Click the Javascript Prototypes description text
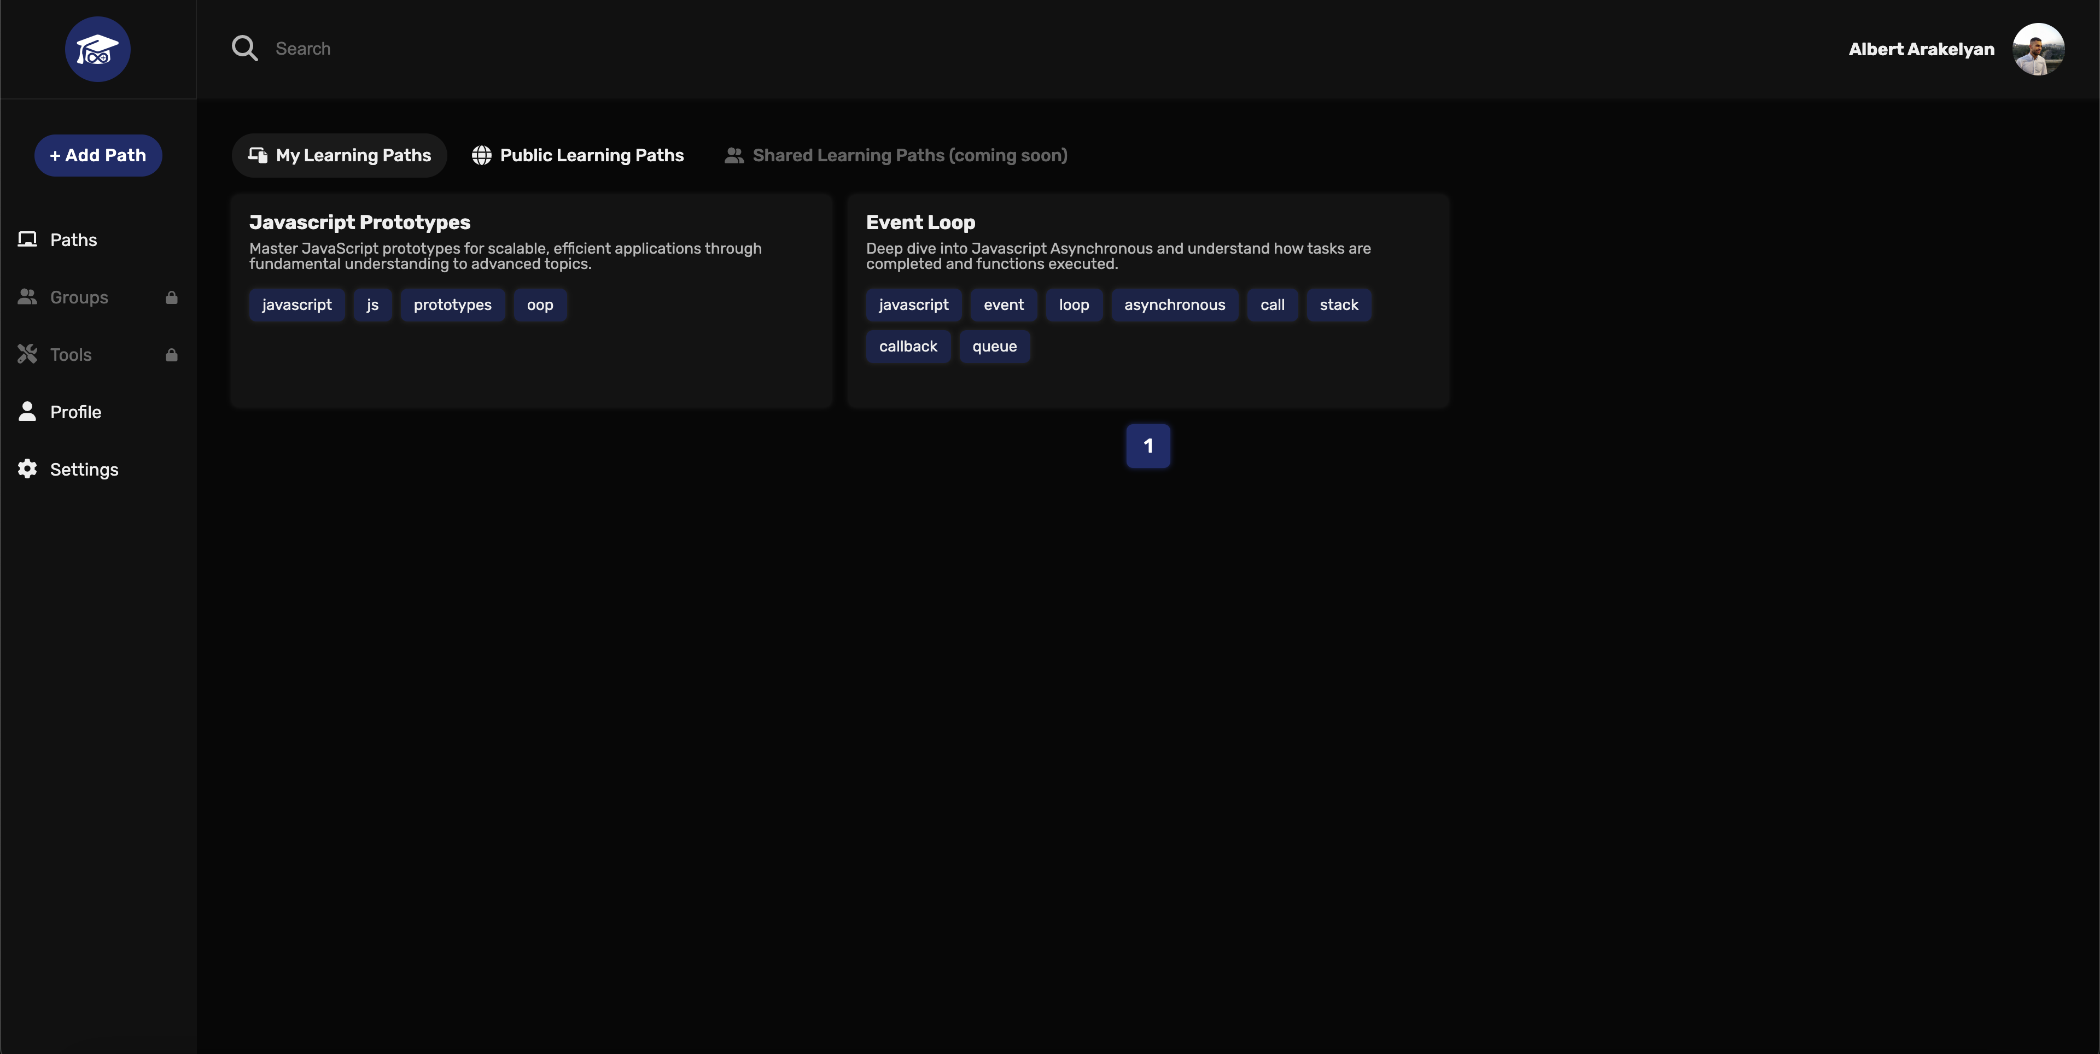 (x=505, y=256)
